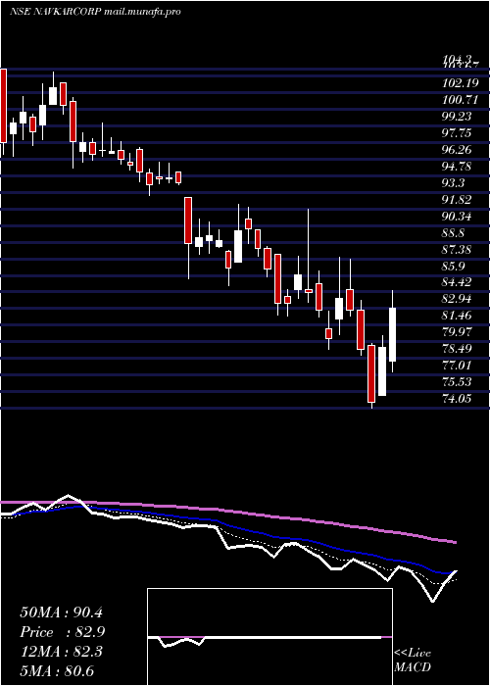This screenshot has height=686, width=490.
Task: Click the 94.78 price axis label
Action: click(458, 167)
